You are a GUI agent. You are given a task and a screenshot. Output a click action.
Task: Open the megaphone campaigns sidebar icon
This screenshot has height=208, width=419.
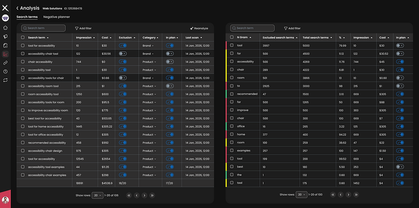[x=5, y=37]
